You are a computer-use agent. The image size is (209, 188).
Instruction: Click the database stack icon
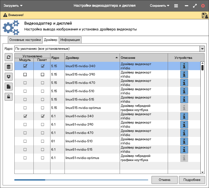9,67
